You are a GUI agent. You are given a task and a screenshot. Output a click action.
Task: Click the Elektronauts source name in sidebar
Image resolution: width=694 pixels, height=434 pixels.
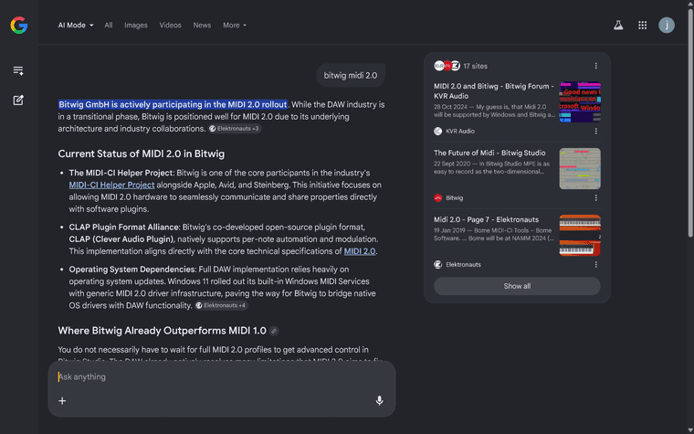tap(463, 265)
